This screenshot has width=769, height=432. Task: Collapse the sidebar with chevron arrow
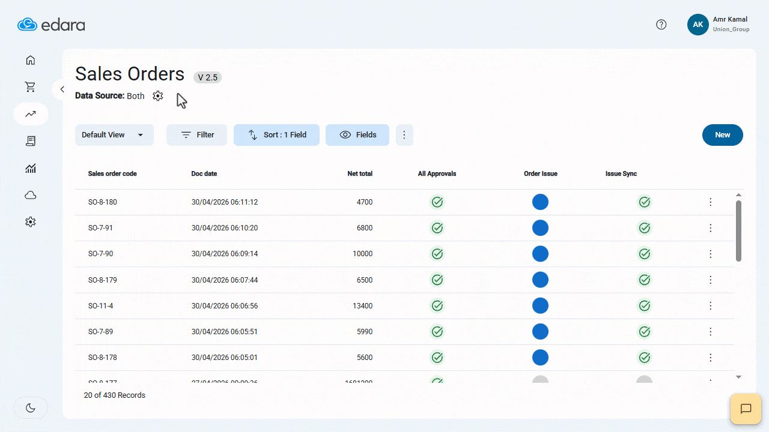[62, 89]
